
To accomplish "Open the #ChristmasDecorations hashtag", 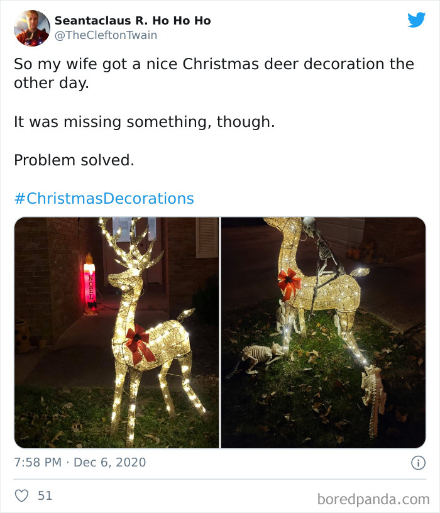I will tap(103, 197).
